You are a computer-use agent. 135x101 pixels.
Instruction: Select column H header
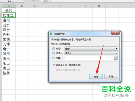pos(99,6)
